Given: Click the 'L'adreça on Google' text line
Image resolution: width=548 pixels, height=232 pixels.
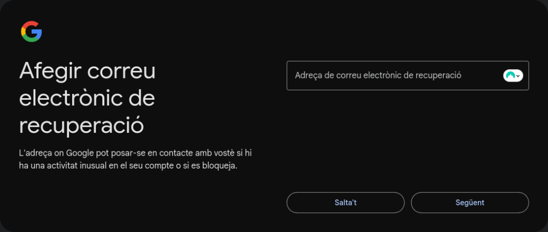Looking at the screenshot, I should tap(134, 153).
